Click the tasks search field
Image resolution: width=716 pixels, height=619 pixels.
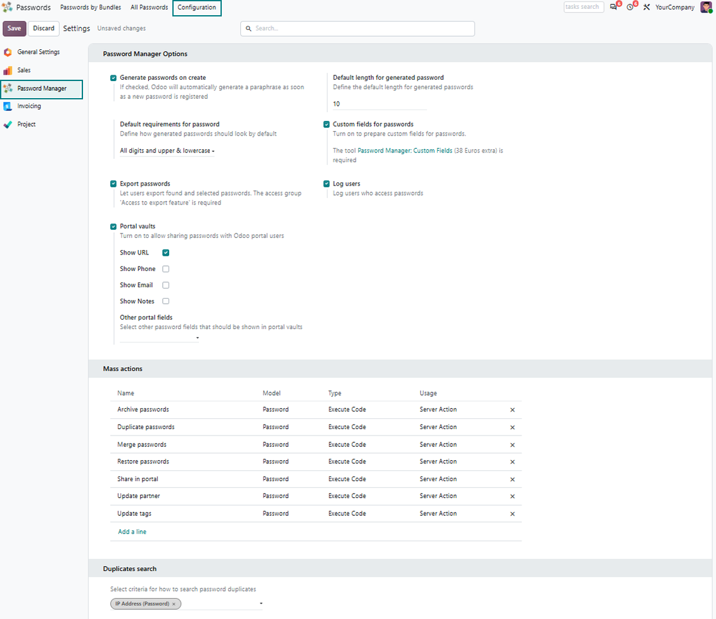tap(584, 7)
